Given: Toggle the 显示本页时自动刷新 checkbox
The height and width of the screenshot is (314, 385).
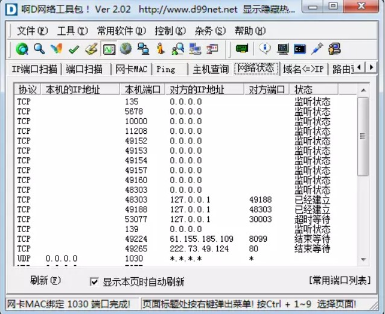Looking at the screenshot, I should (x=94, y=281).
